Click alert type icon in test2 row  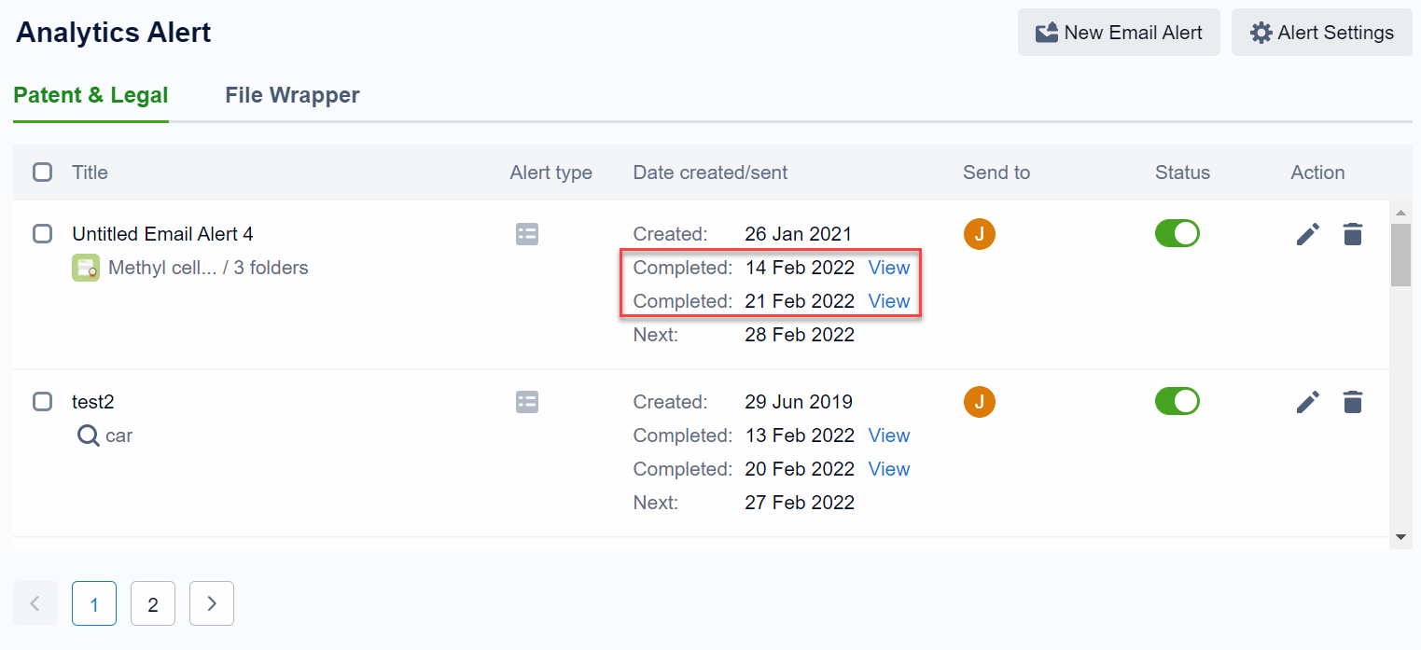click(x=527, y=402)
